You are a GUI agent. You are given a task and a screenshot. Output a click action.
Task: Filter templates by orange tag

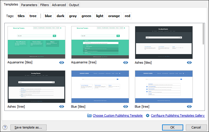click(114, 16)
